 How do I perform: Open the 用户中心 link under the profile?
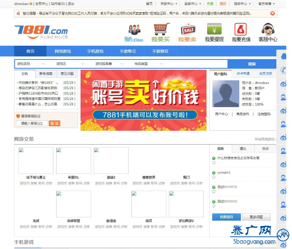point(221,114)
